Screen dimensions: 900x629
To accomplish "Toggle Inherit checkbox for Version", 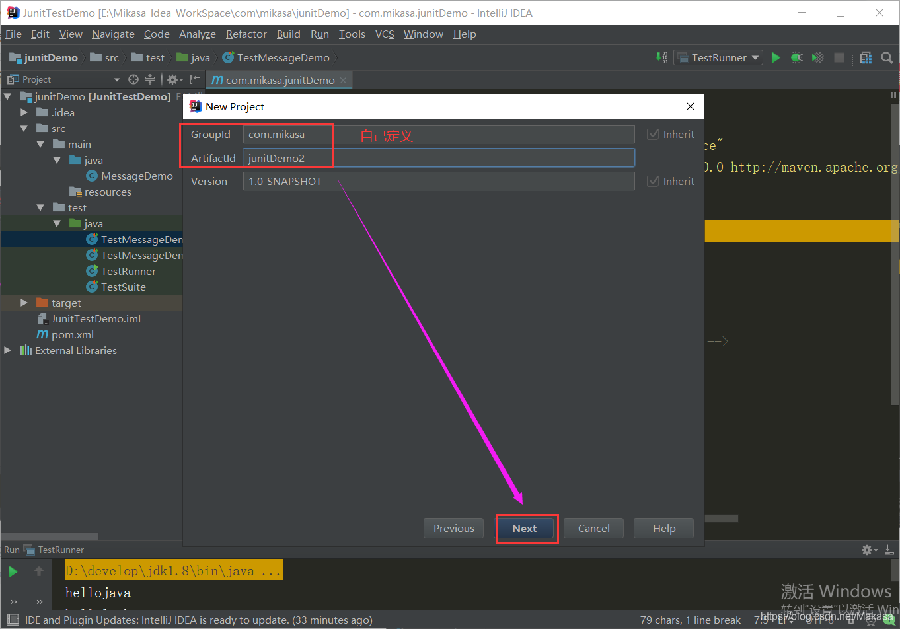I will [x=653, y=181].
